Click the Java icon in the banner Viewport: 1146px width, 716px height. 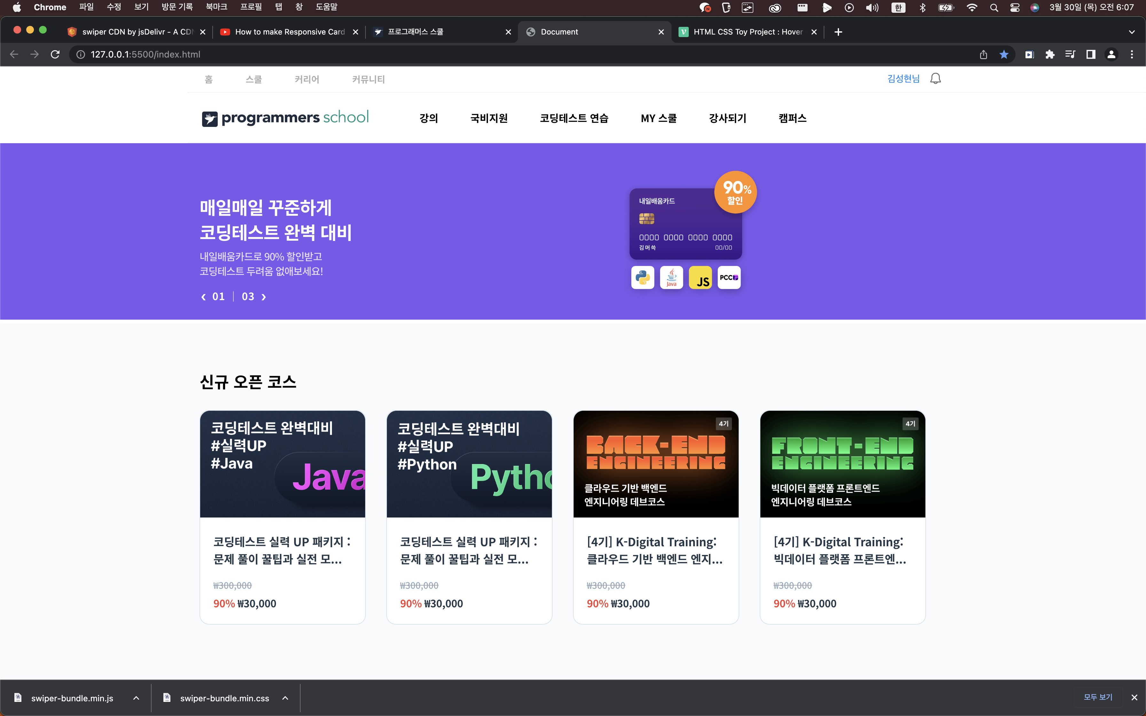[671, 277]
